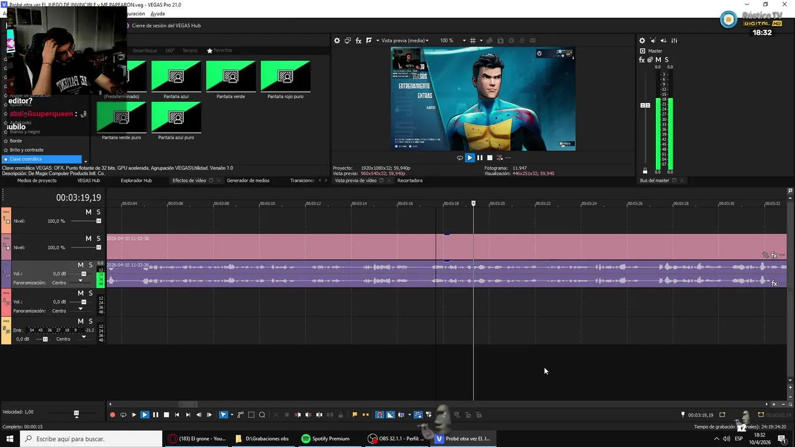Open the Generador de medios tab

pyautogui.click(x=248, y=181)
